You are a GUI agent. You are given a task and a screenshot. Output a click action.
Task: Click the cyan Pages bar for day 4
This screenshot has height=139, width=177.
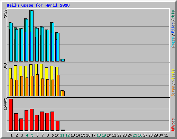coord(27,40)
